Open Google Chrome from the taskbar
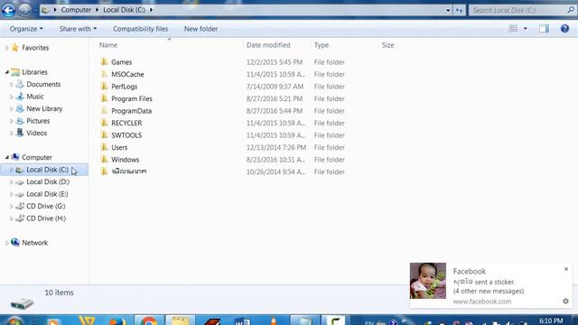The image size is (578, 325). [x=148, y=320]
